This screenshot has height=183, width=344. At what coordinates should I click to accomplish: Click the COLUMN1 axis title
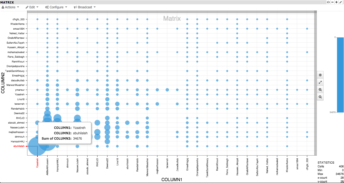[x=172, y=180]
